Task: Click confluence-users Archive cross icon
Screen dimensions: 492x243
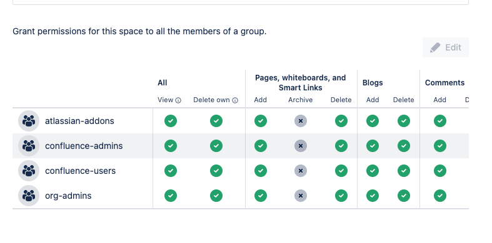Action: click(301, 171)
